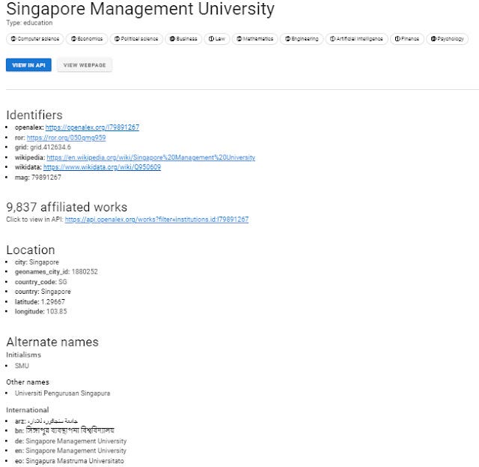Click the Other names subheading
The height and width of the screenshot is (467, 479).
(x=28, y=382)
